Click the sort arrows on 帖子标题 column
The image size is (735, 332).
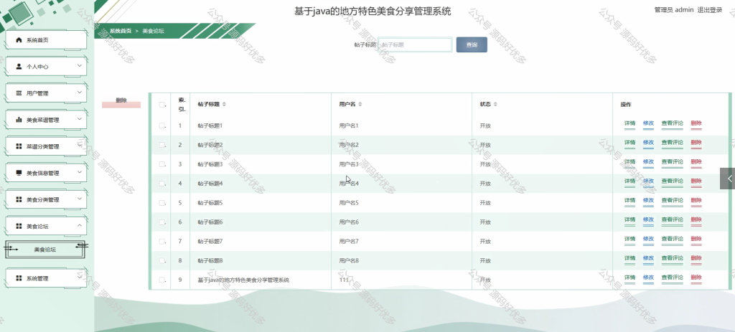tap(224, 105)
